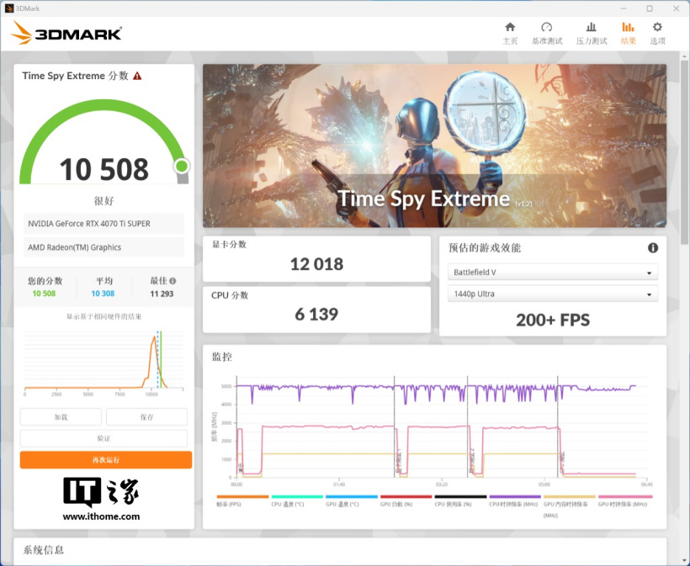This screenshot has height=566, width=690.
Task: Open the Stress Test (压力测试) icon
Action: pos(591,32)
